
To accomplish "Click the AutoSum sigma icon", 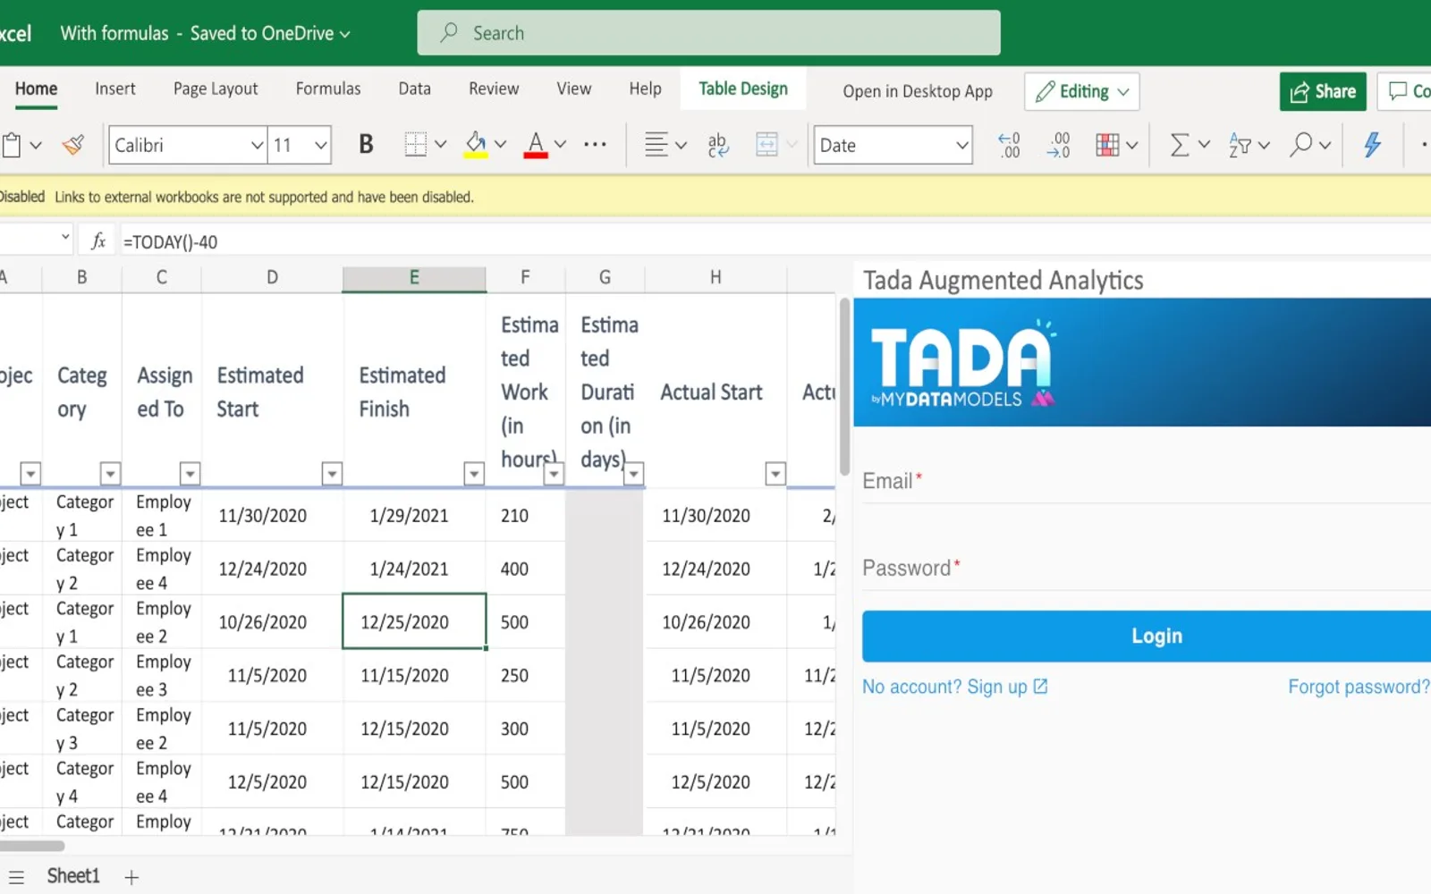I will click(1180, 145).
